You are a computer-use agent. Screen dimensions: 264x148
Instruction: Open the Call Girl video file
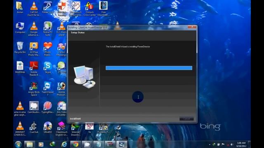[34, 9]
